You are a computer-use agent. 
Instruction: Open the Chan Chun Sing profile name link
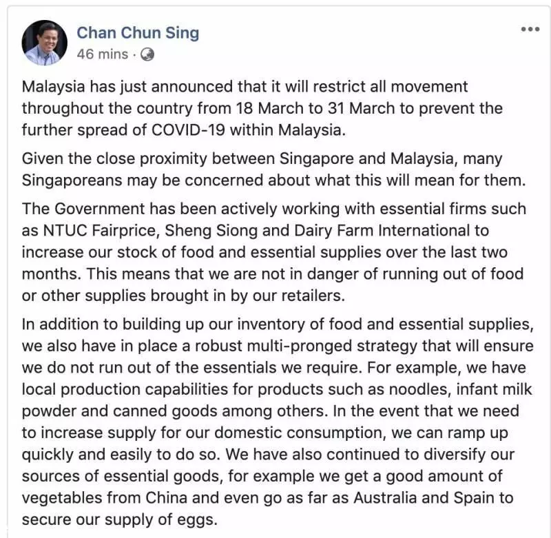(x=138, y=32)
